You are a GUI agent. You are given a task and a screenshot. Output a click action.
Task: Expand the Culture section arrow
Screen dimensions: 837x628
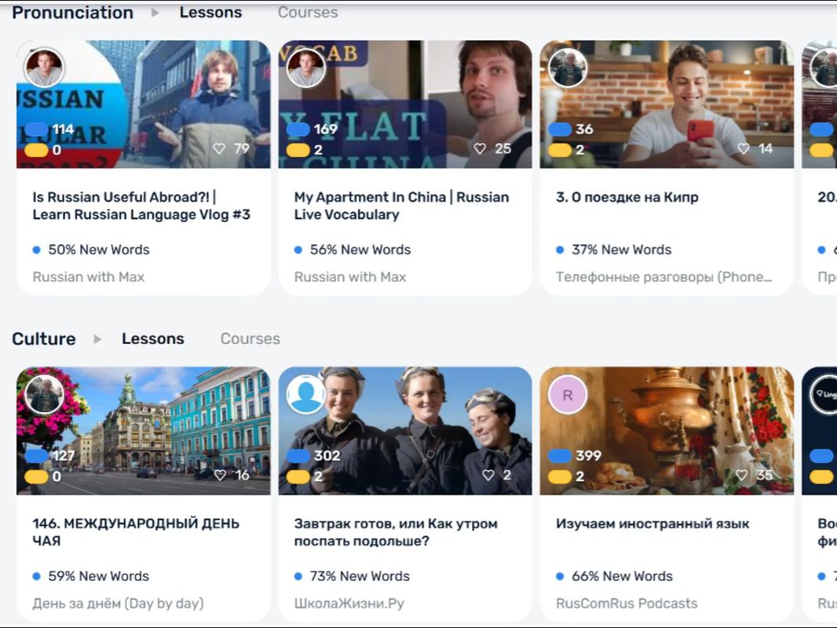click(x=97, y=339)
